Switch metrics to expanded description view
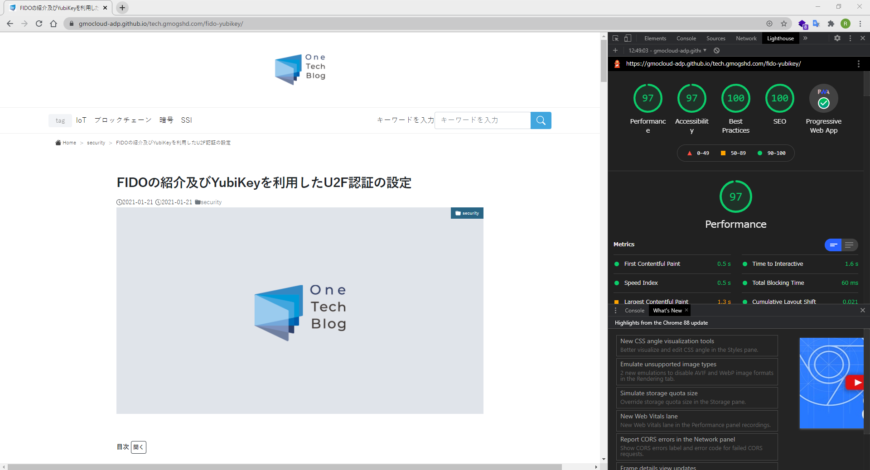Viewport: 870px width, 470px height. click(x=849, y=245)
